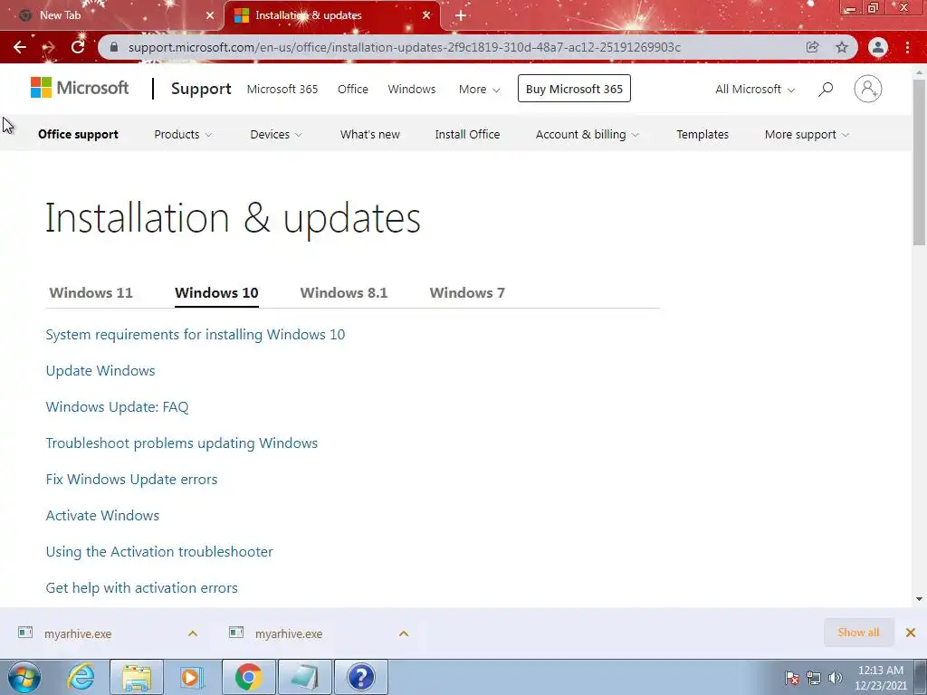Open Microsoft 365 navigation item
Screen dimensions: 927x695
[x=282, y=90]
